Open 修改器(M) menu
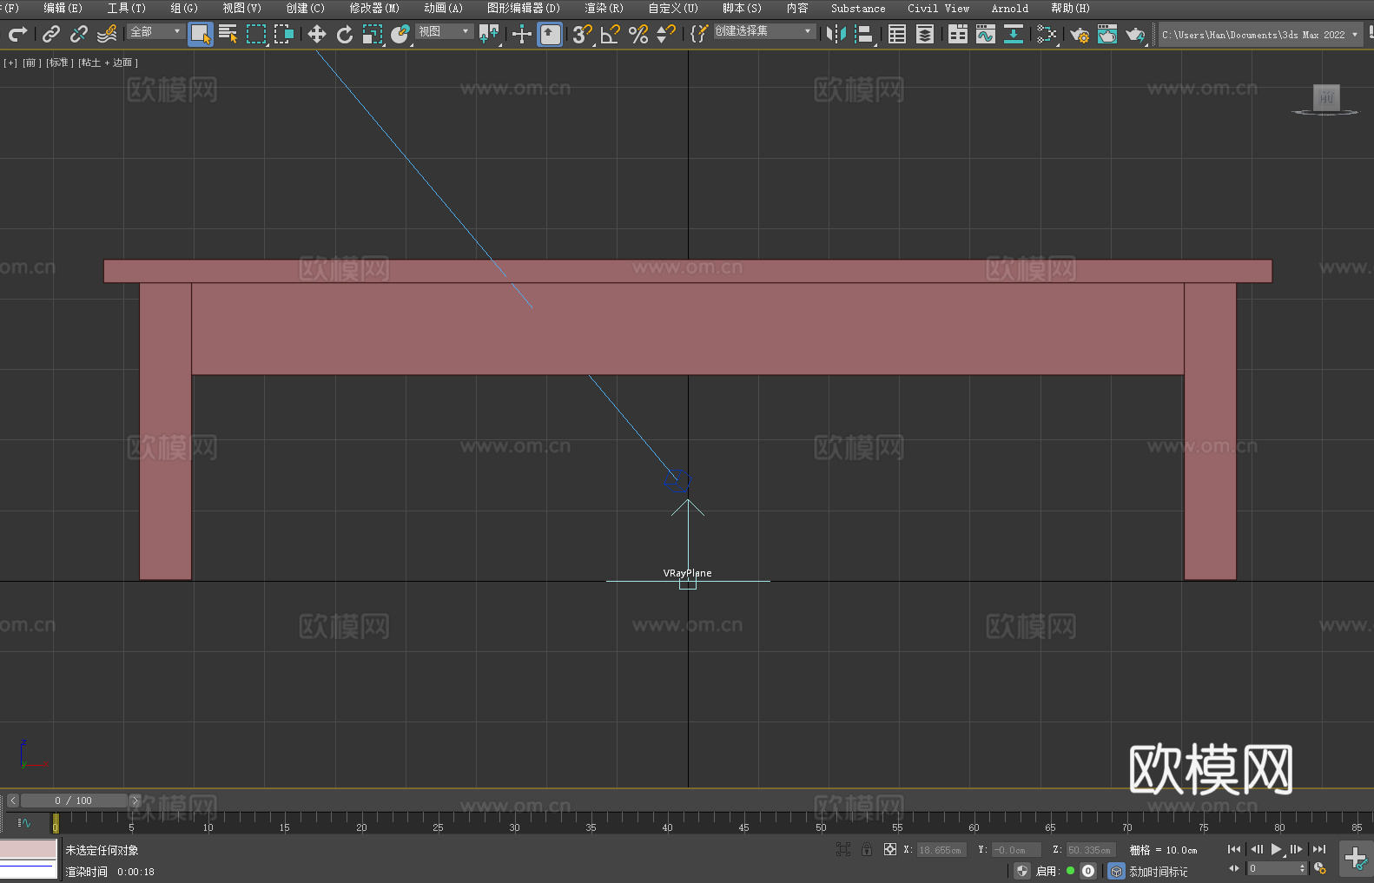Screen dimensions: 1374x883 374,8
